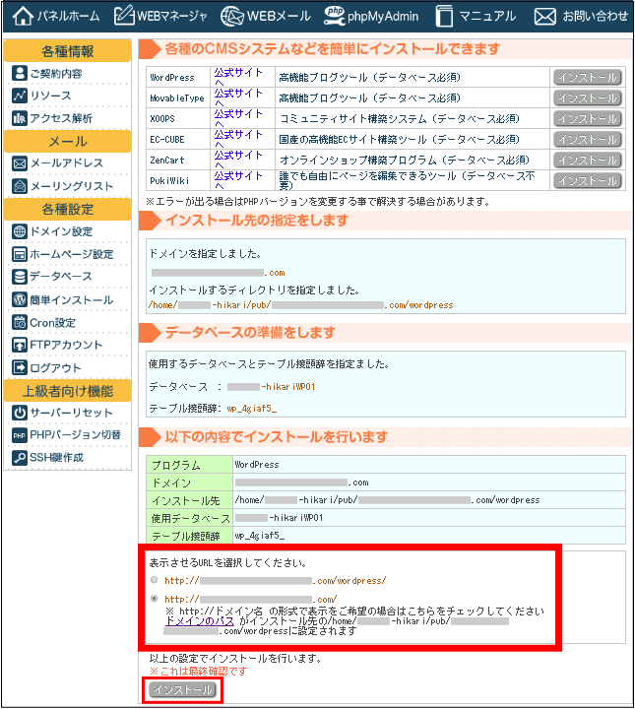Open the WordPress 公式サイトへ link
This screenshot has height=709, width=635.
pyautogui.click(x=238, y=77)
